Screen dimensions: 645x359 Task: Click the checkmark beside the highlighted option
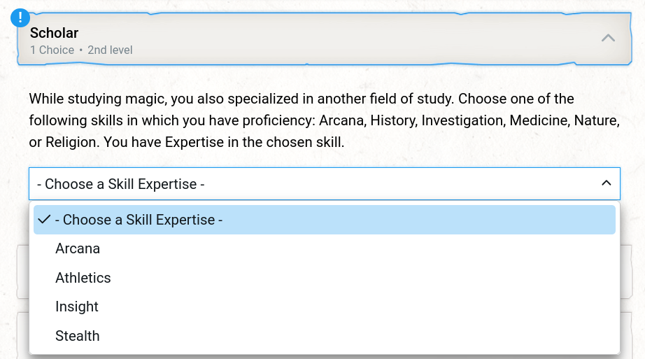pyautogui.click(x=44, y=220)
